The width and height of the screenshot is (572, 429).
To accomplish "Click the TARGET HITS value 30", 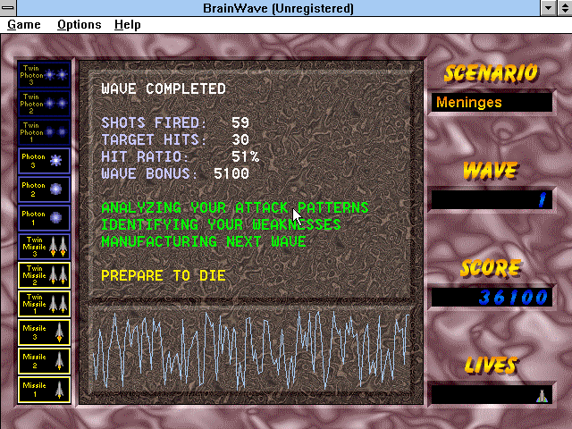I will point(240,139).
